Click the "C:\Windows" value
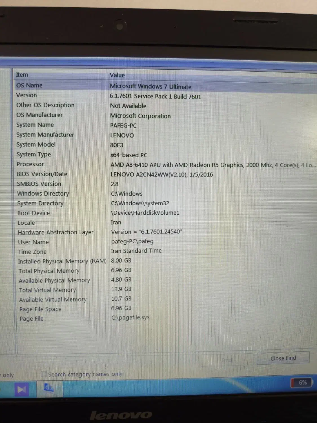 [x=127, y=194]
